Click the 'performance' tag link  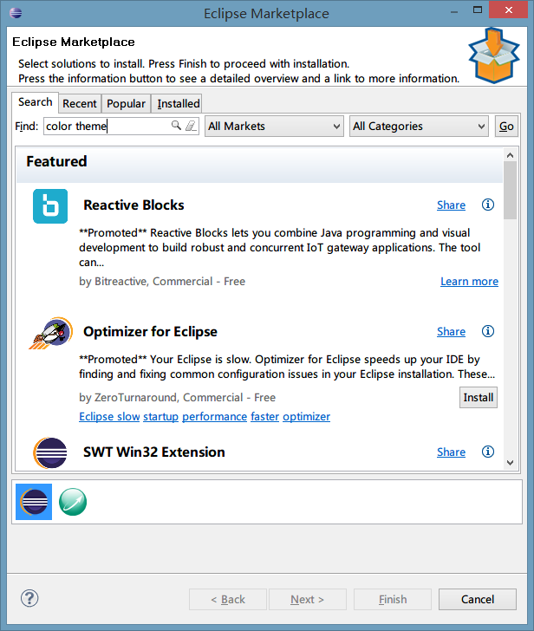coord(214,417)
